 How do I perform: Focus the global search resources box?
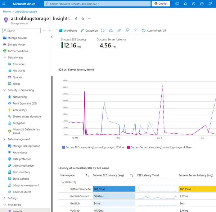click(97, 4)
